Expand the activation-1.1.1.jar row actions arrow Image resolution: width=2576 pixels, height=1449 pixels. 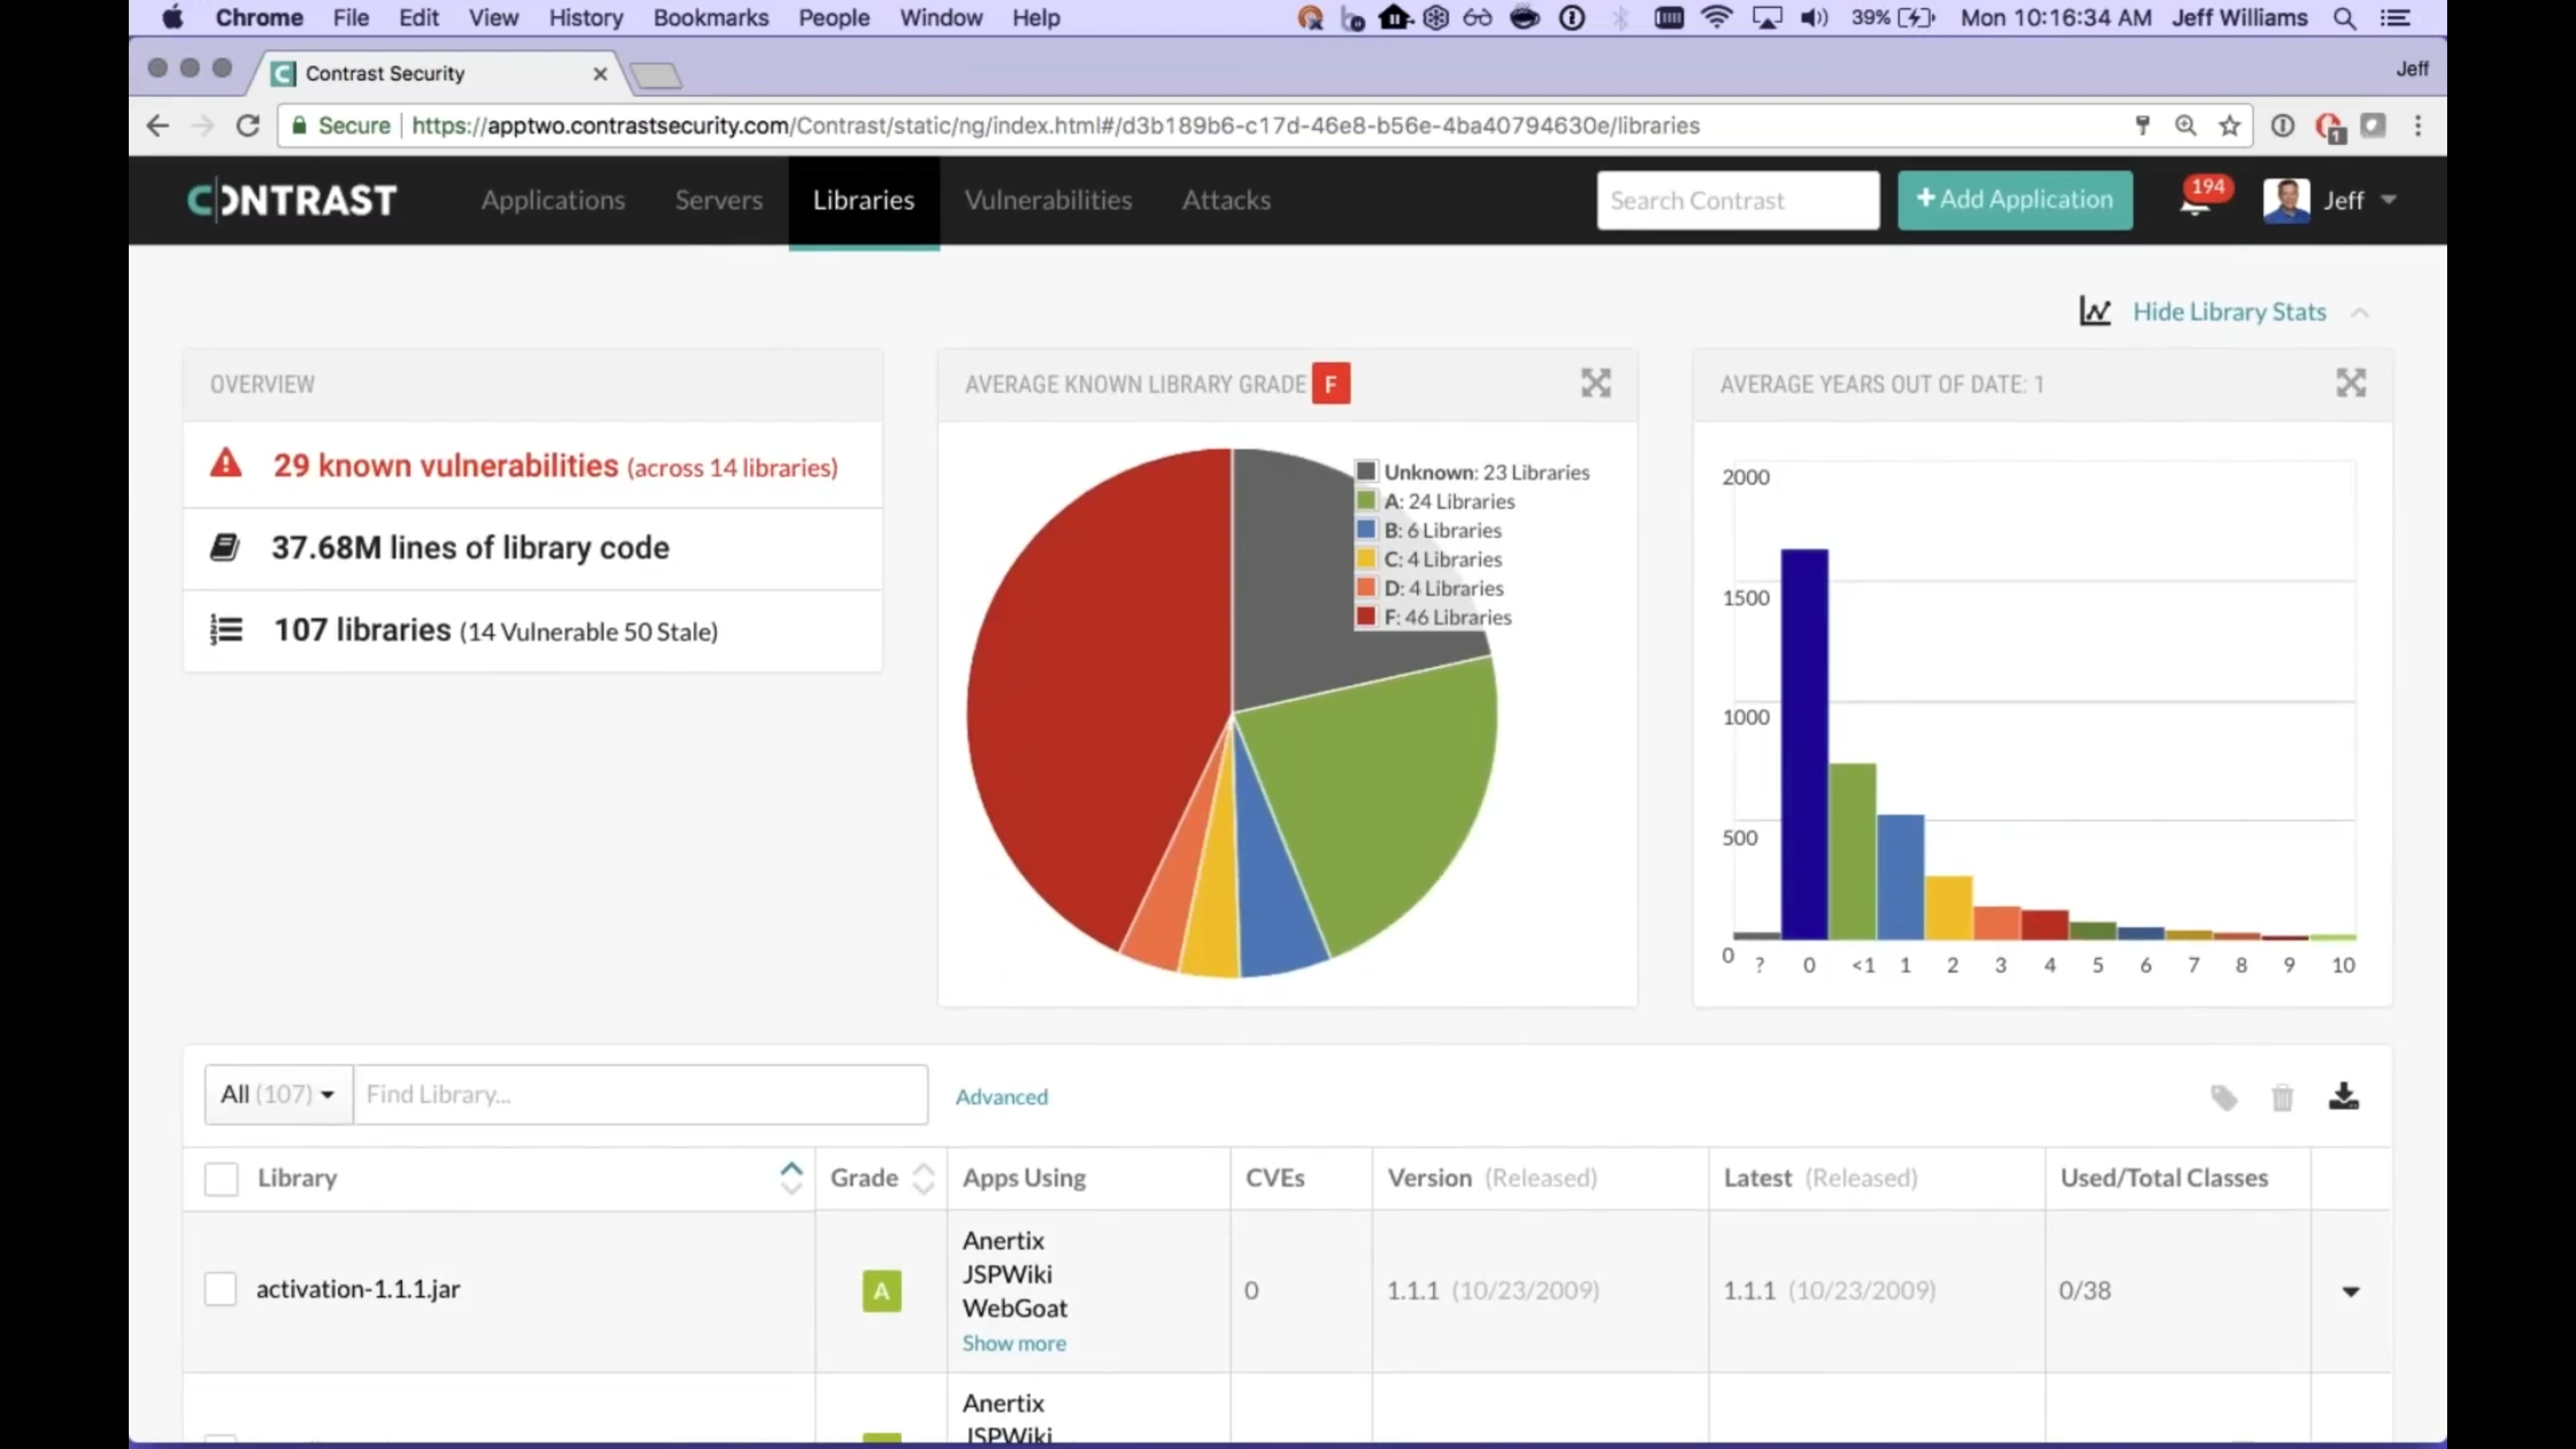point(2351,1291)
